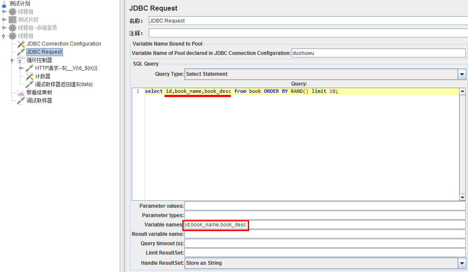468x272 pixels.
Task: Click the 线程组--多组登录 gear icon
Action: (12, 28)
